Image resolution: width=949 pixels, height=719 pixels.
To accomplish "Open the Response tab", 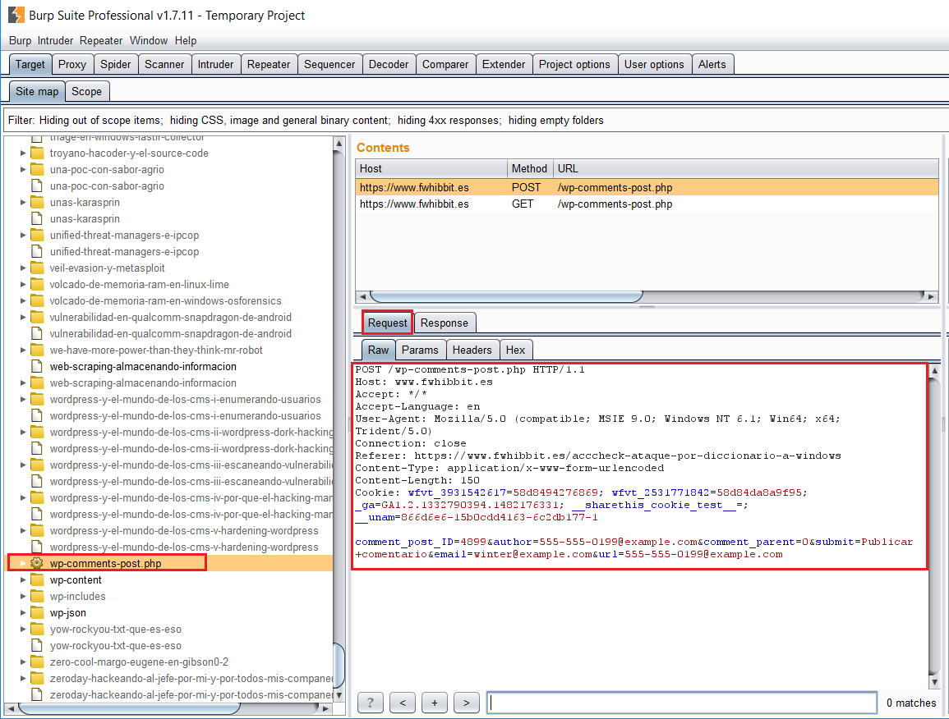I will coord(444,323).
